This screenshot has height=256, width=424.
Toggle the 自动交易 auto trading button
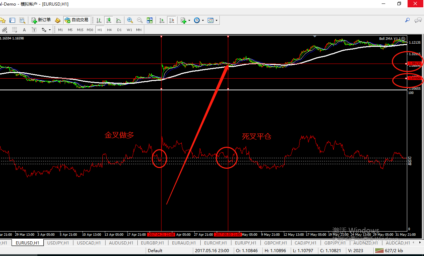(x=77, y=20)
